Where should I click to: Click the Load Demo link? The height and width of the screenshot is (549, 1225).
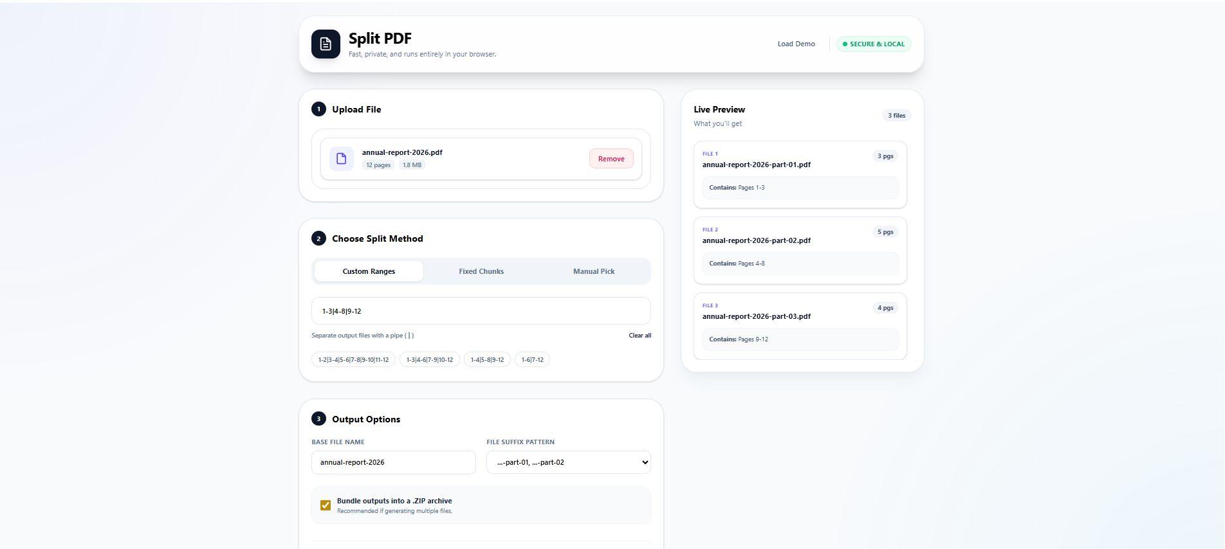pyautogui.click(x=796, y=44)
